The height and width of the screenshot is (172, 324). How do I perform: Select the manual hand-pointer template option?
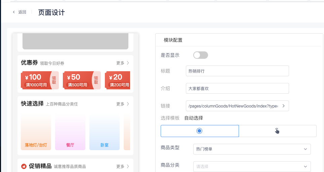point(277,131)
